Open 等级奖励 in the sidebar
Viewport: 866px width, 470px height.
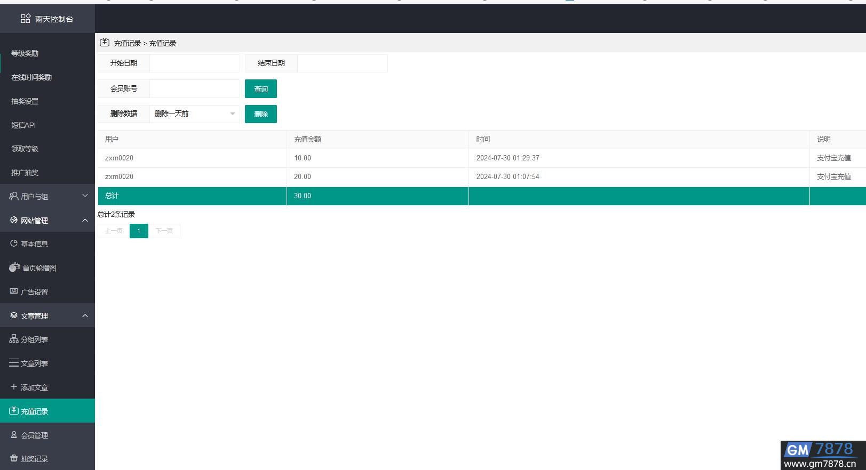point(25,53)
